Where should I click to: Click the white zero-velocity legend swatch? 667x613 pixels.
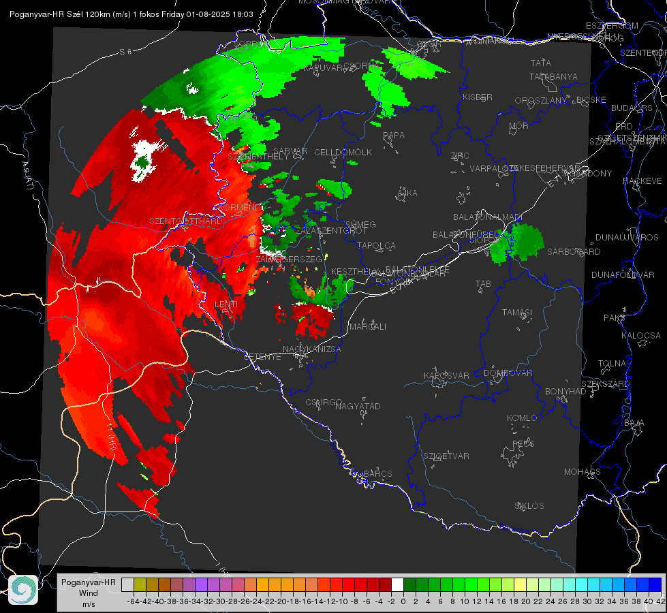point(397,584)
